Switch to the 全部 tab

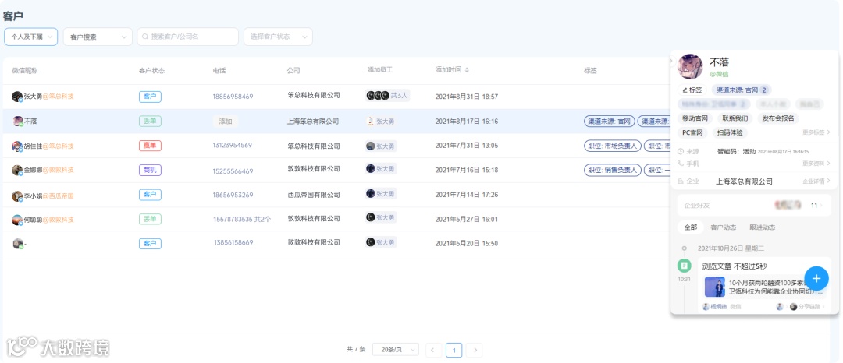pyautogui.click(x=690, y=227)
